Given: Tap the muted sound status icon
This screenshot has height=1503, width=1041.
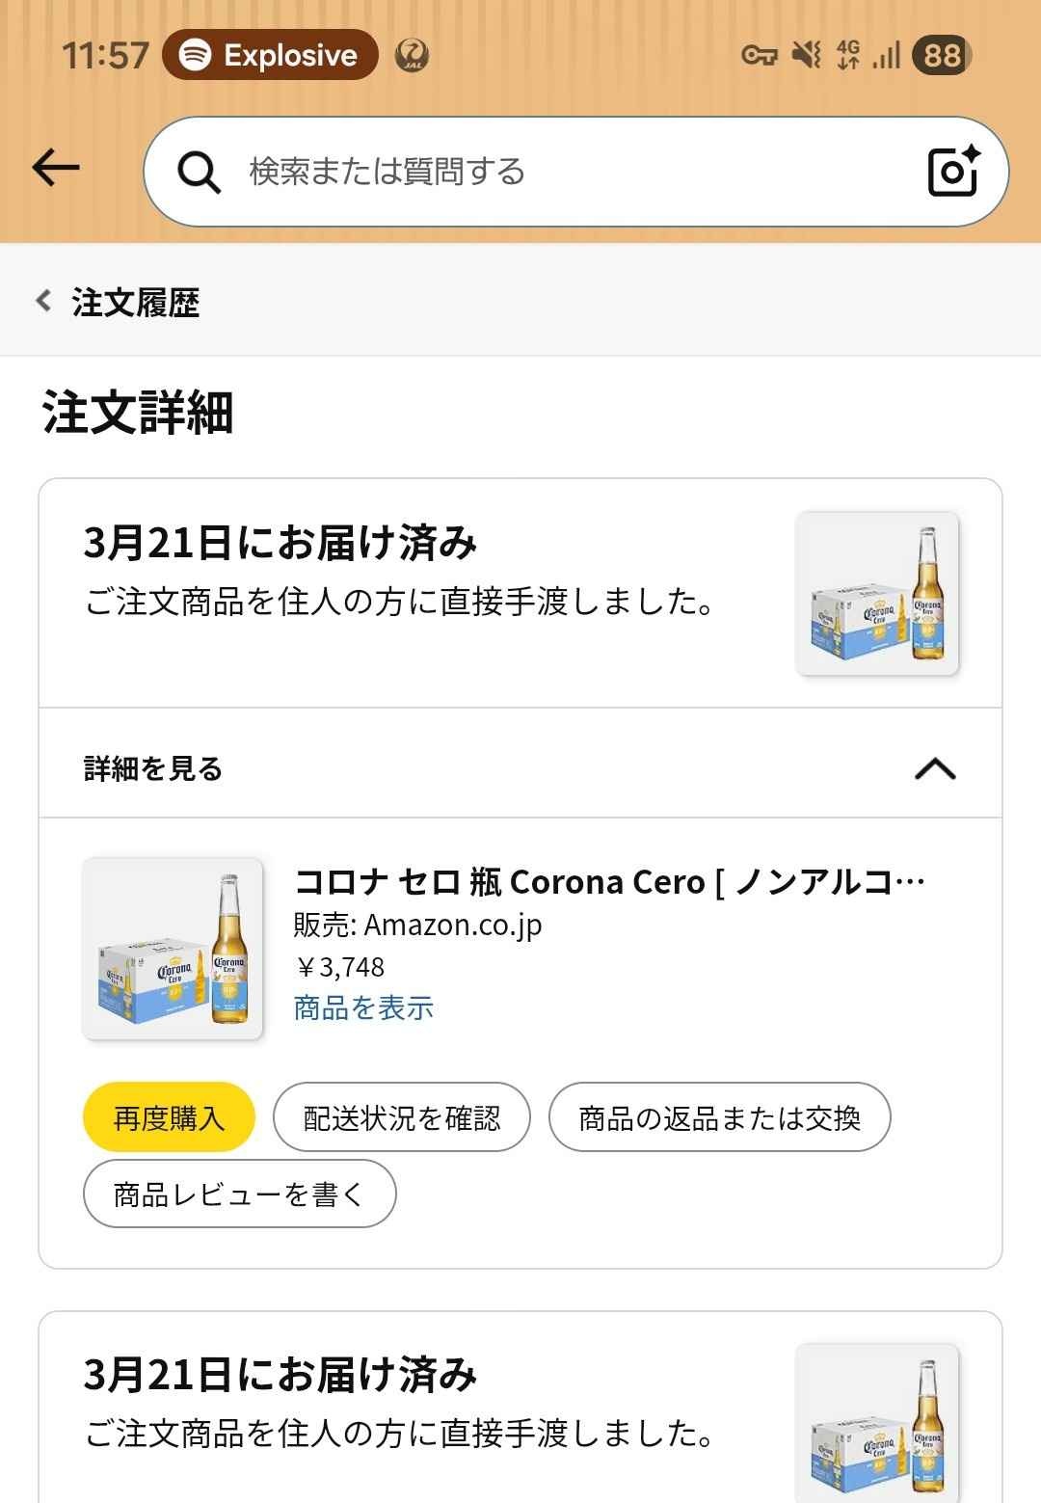Looking at the screenshot, I should pos(805,55).
